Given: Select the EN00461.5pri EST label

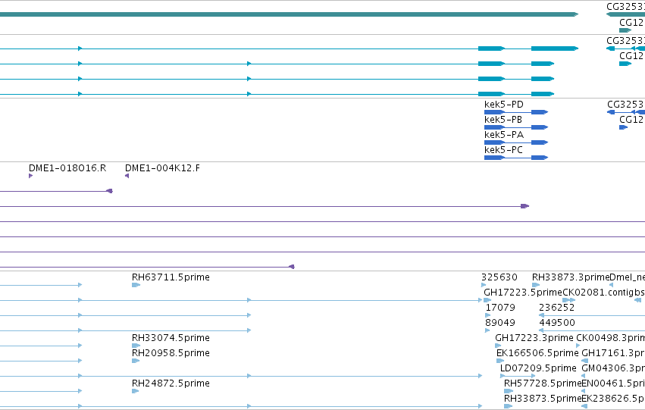Looking at the screenshot, I should [x=613, y=383].
